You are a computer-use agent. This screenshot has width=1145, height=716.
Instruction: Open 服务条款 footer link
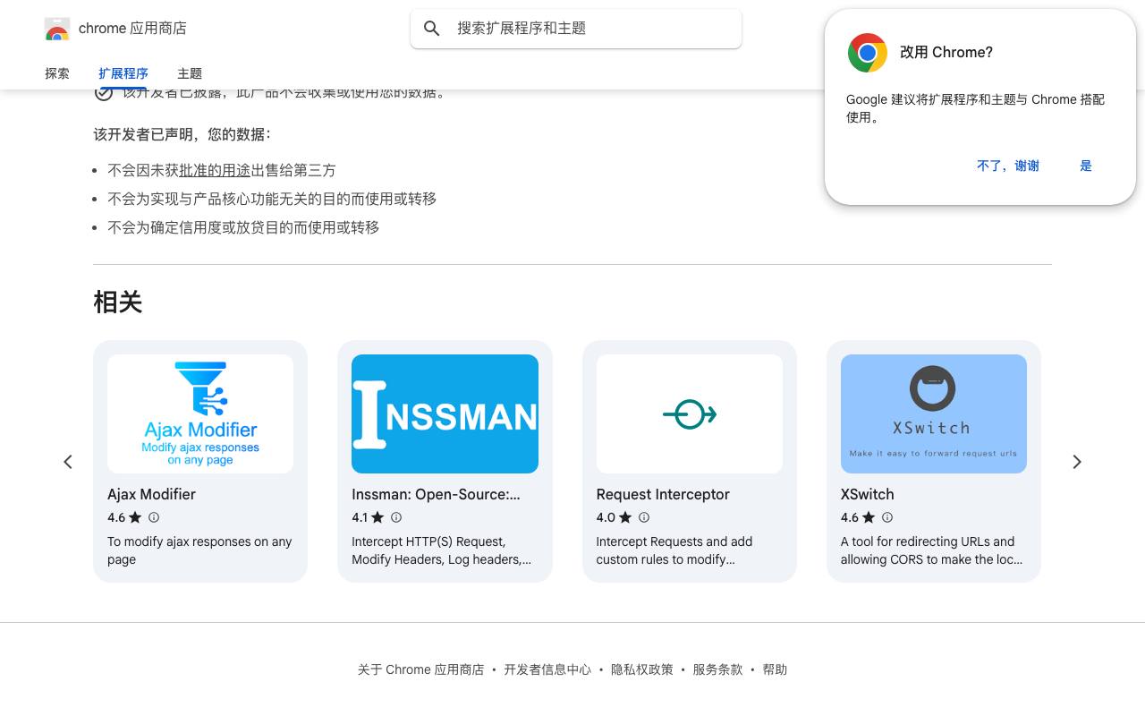pyautogui.click(x=717, y=669)
